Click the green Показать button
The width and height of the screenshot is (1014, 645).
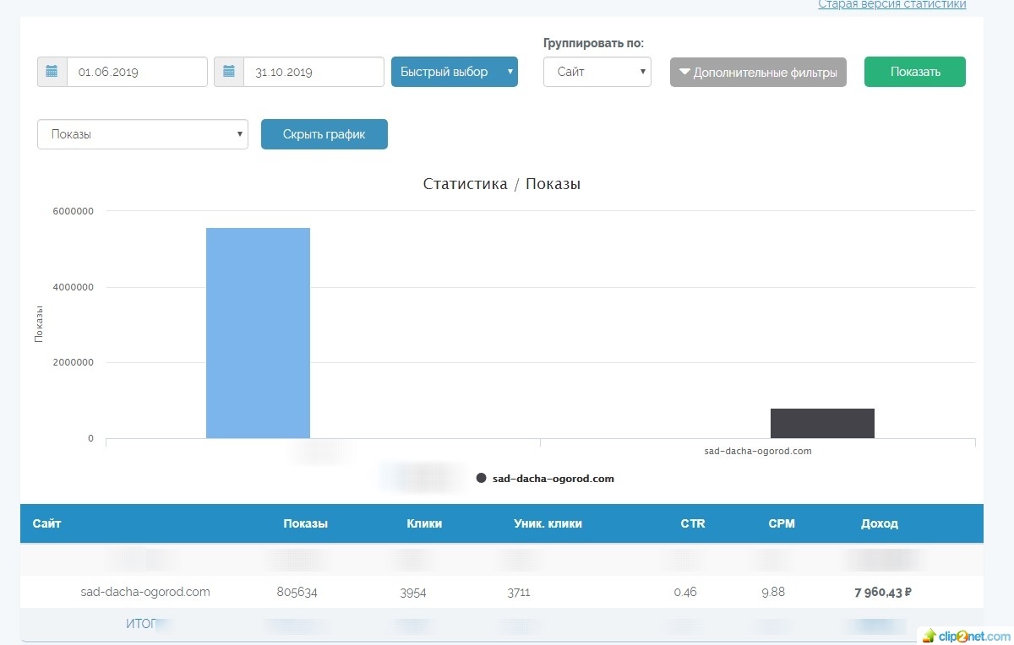[915, 72]
